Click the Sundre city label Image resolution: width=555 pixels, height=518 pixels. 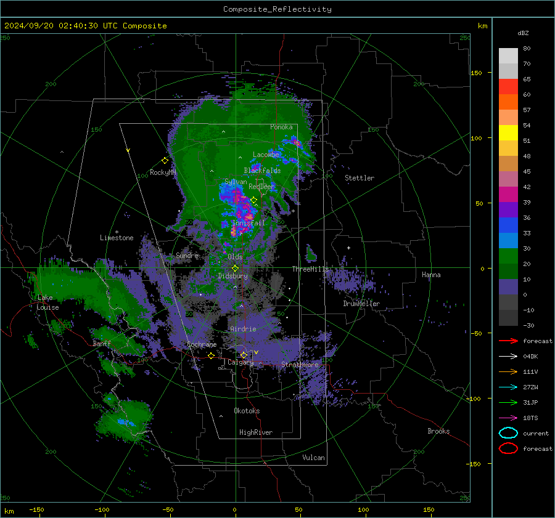187,255
